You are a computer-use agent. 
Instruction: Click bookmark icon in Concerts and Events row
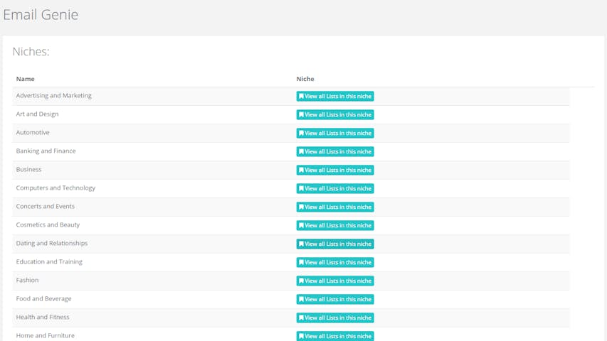point(301,207)
